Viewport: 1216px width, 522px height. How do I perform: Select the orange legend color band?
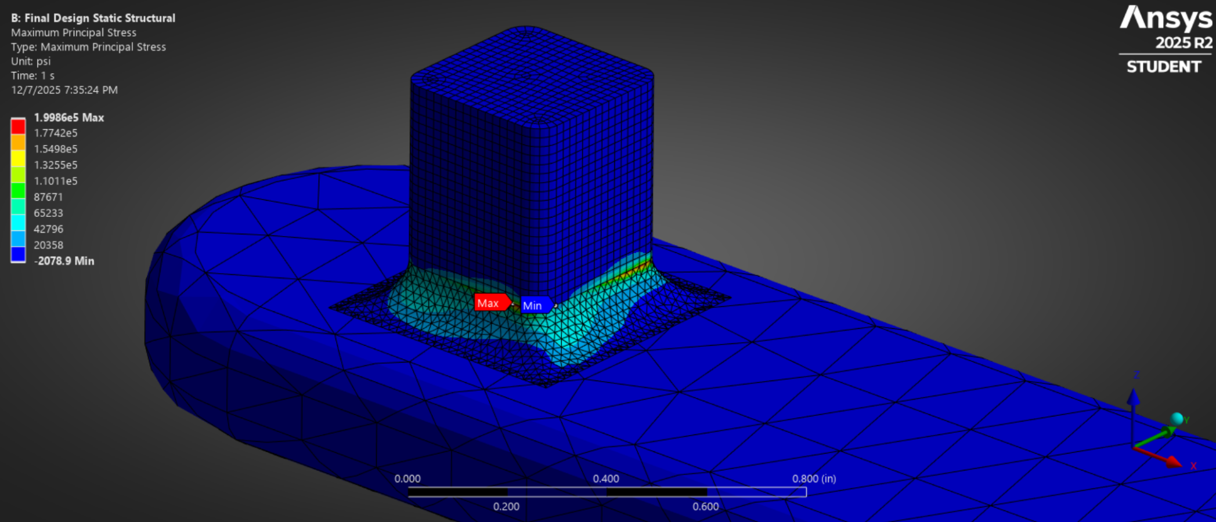pyautogui.click(x=18, y=143)
